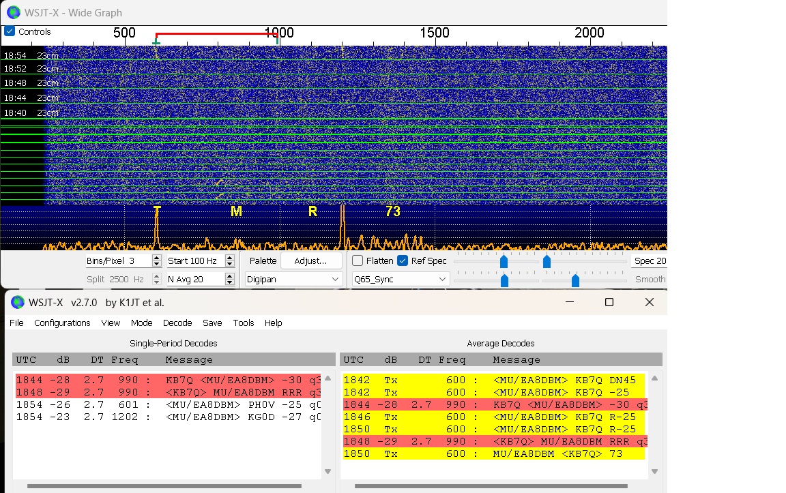
Task: Open the Digipan palette dropdown
Action: (x=293, y=279)
